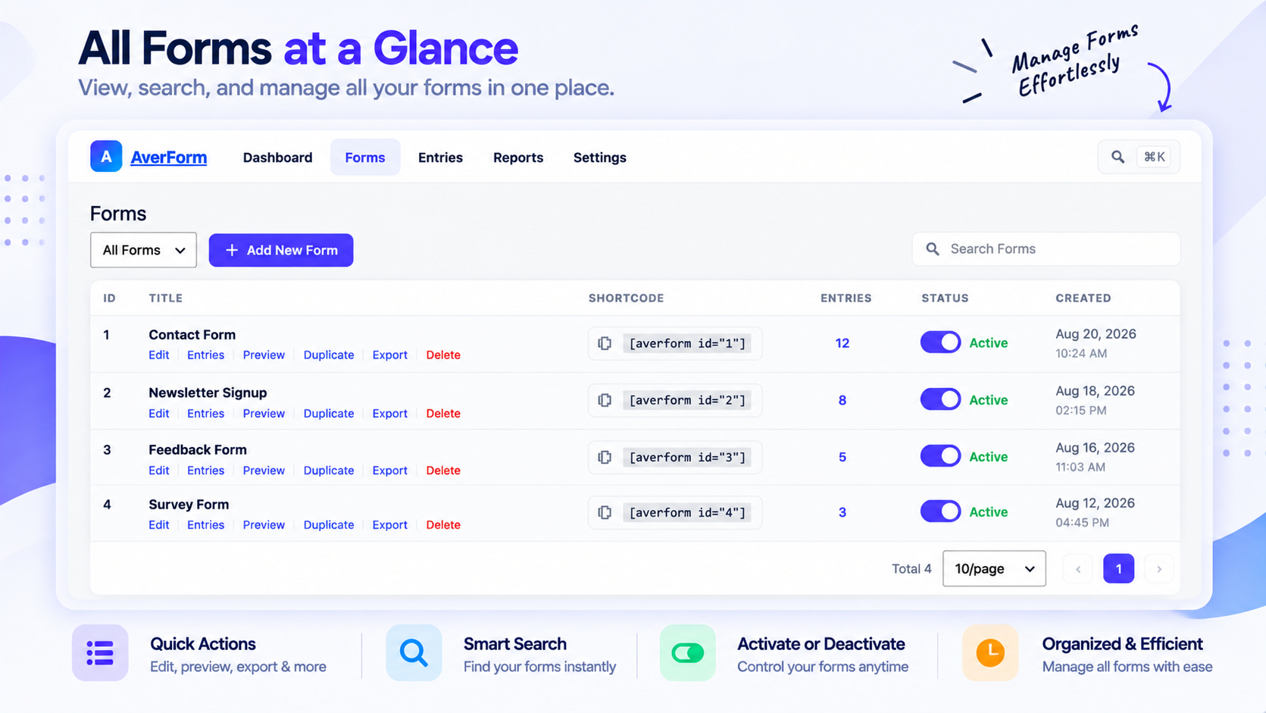
Task: Click the magnifier icon in Search Forms
Action: tap(933, 249)
